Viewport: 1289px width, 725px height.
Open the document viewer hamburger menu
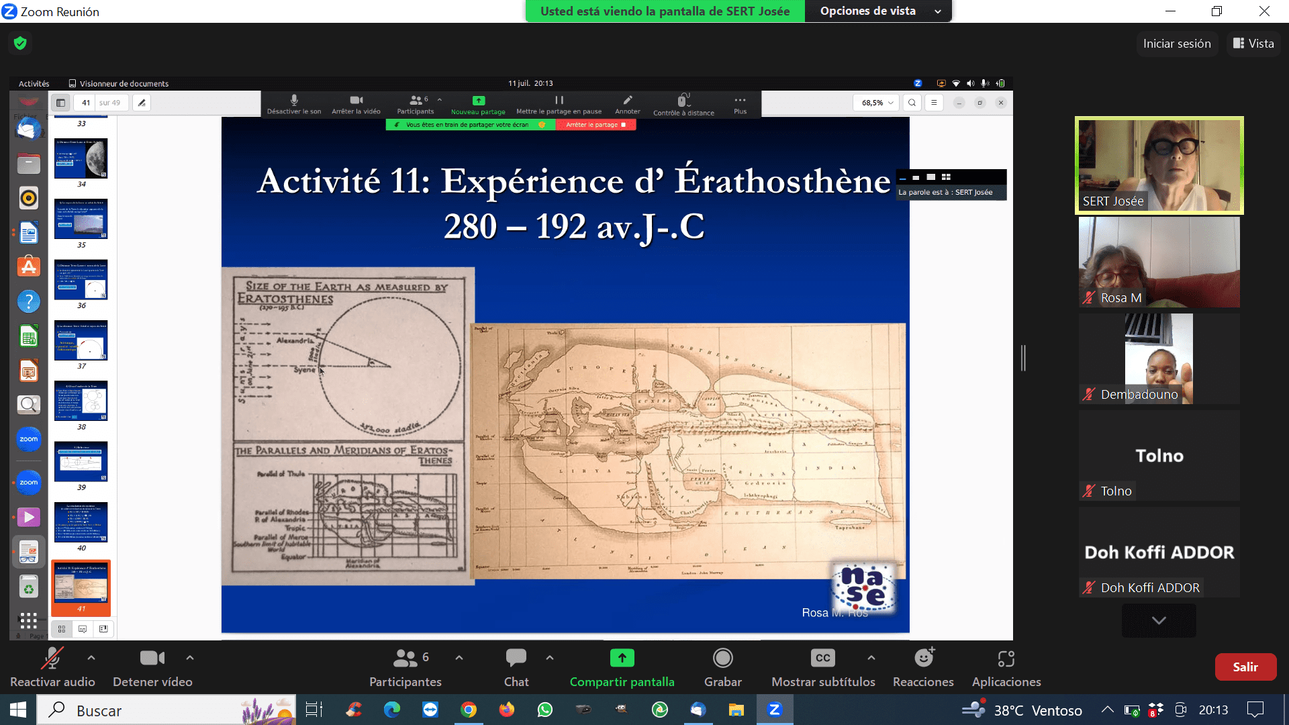click(x=934, y=103)
